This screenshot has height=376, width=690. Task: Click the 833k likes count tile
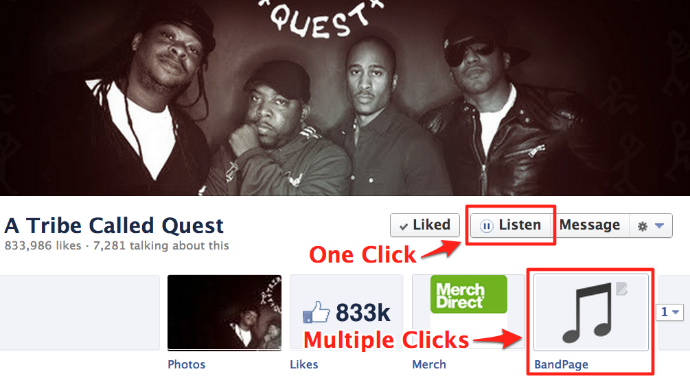[x=346, y=313]
